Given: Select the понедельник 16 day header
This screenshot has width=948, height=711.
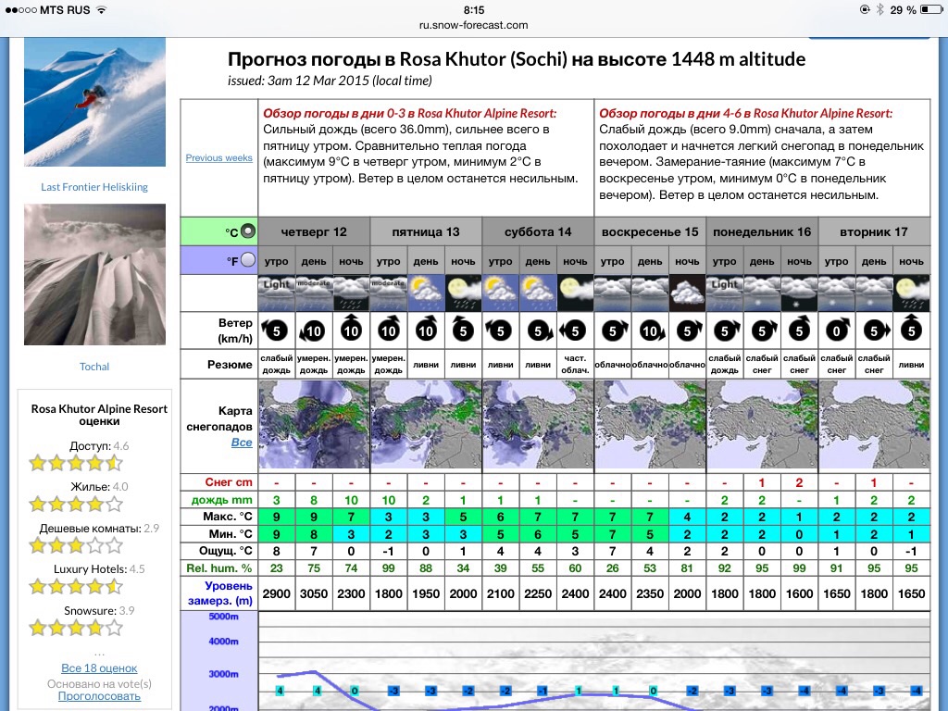Looking at the screenshot, I should click(x=762, y=231).
